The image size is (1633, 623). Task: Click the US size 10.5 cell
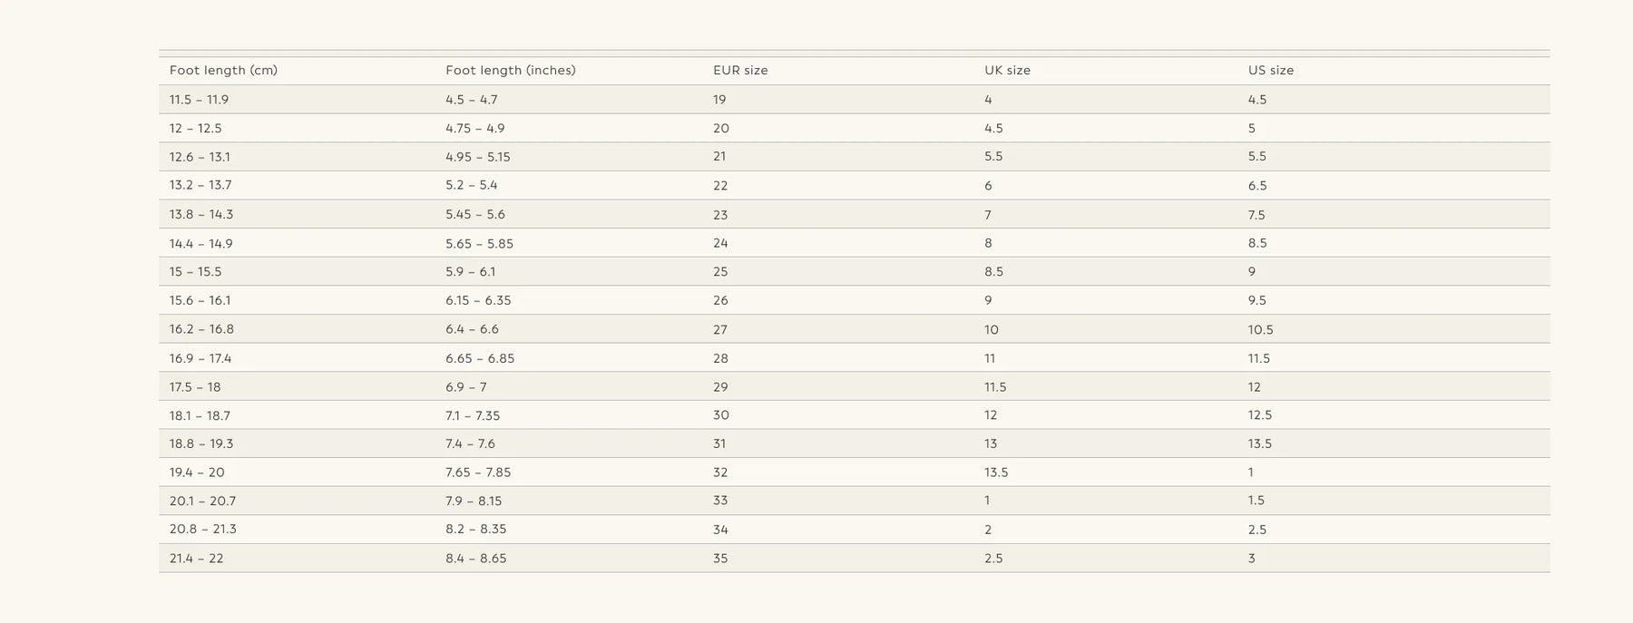click(x=1260, y=330)
